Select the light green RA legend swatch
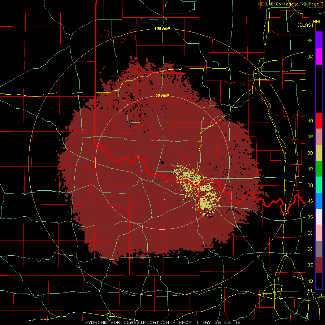Viewport: 325px width, 325px height. tap(319, 185)
